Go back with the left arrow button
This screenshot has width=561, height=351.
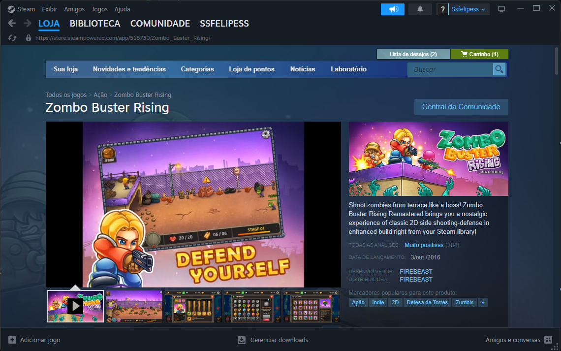12,24
